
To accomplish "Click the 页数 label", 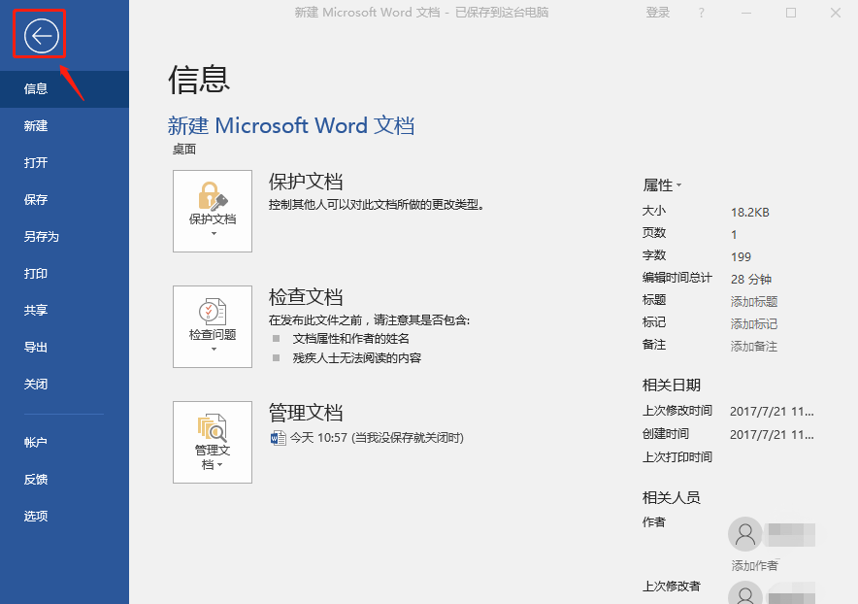I will click(x=654, y=233).
